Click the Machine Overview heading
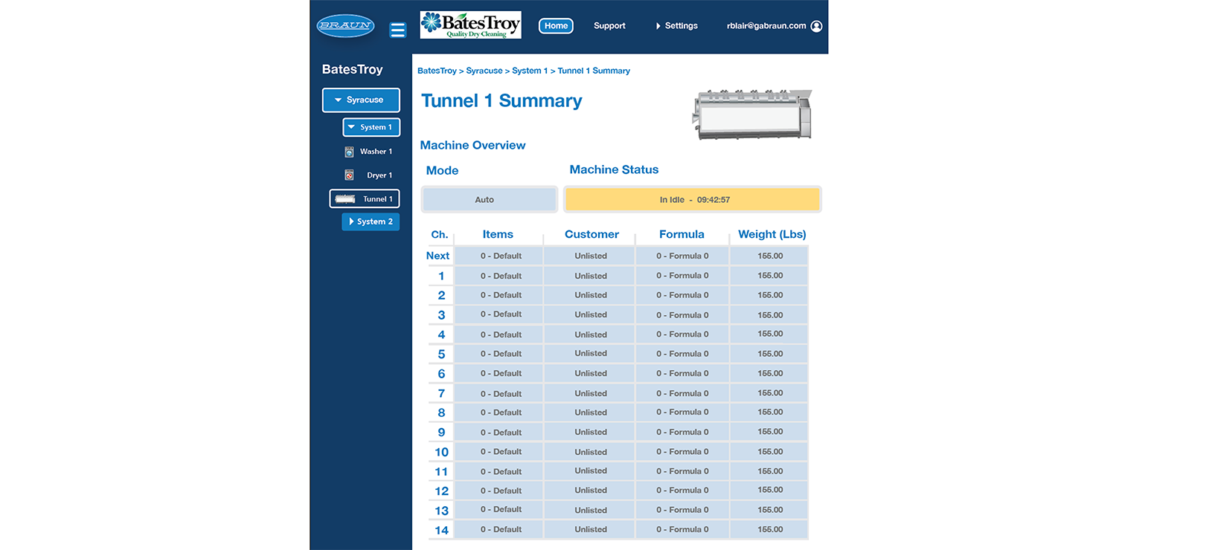The image size is (1212, 550). (472, 146)
